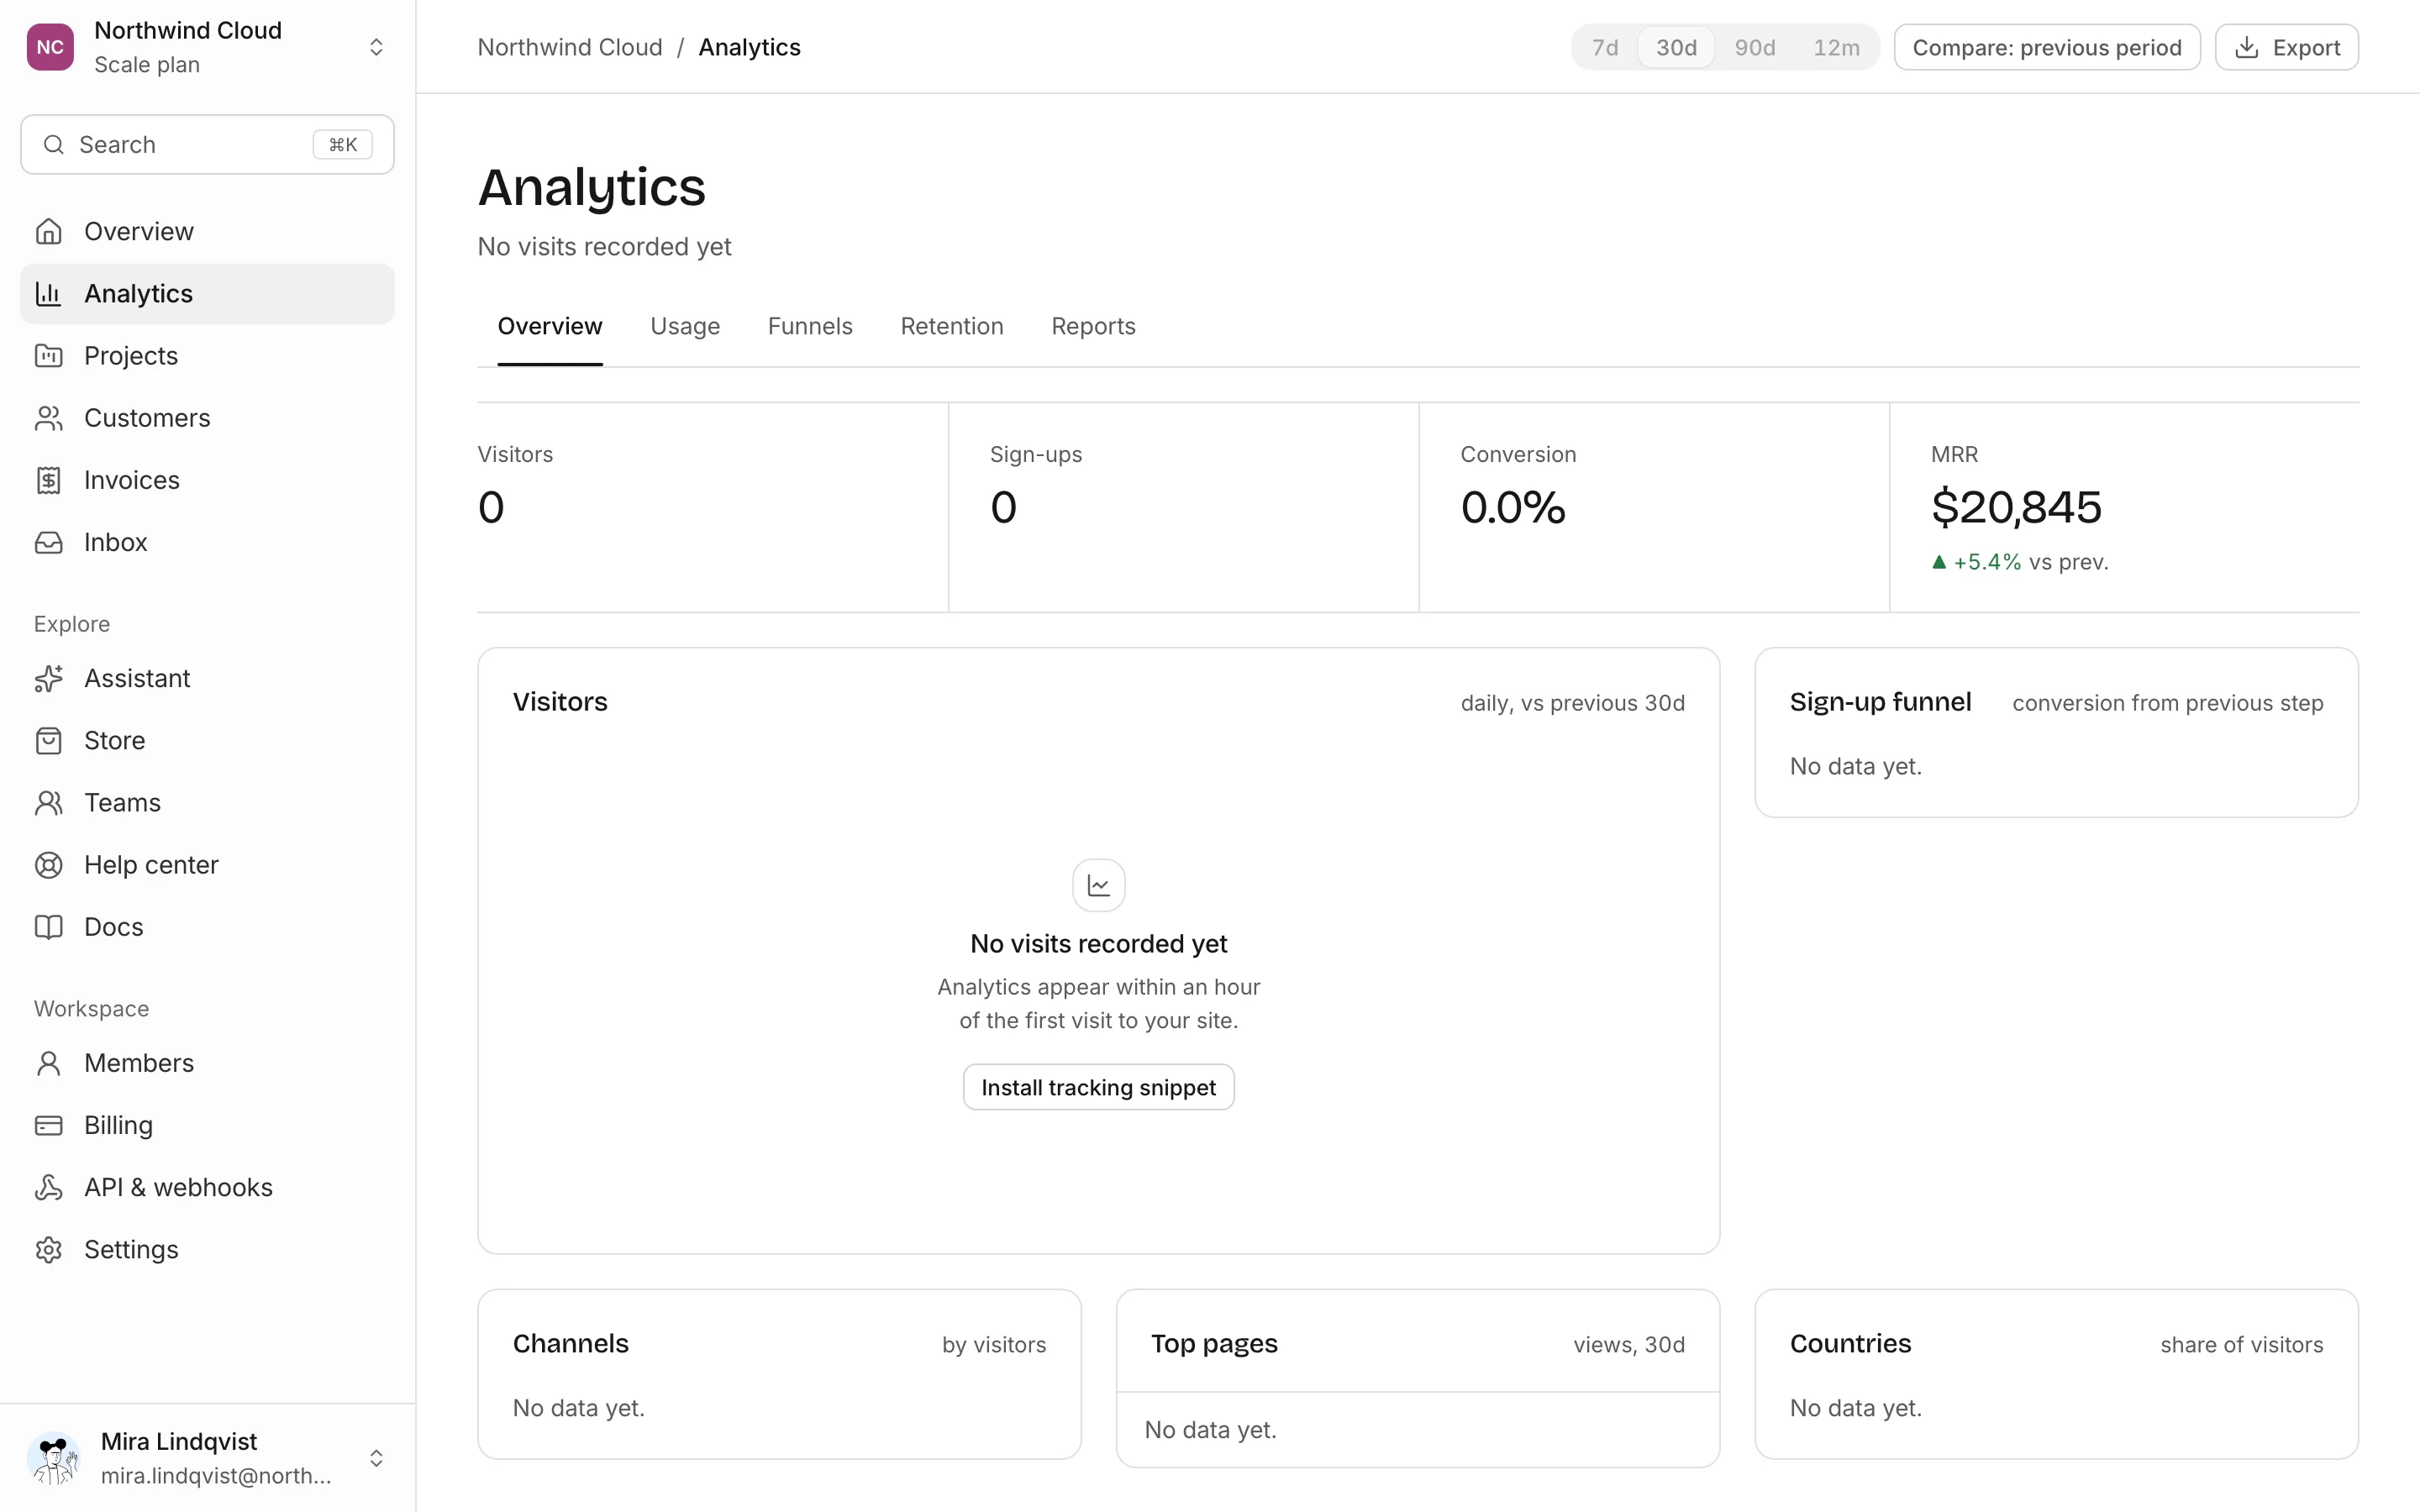Select the 90d time range

1755,47
